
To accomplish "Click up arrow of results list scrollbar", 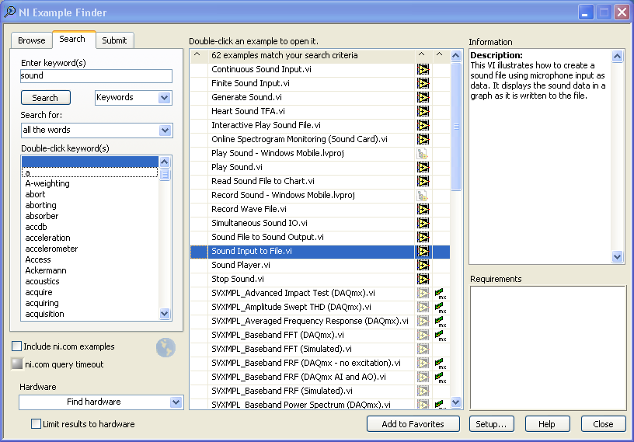I will [456, 55].
